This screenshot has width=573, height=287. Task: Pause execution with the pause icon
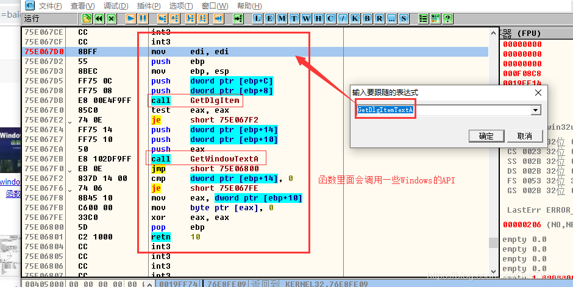pos(143,19)
